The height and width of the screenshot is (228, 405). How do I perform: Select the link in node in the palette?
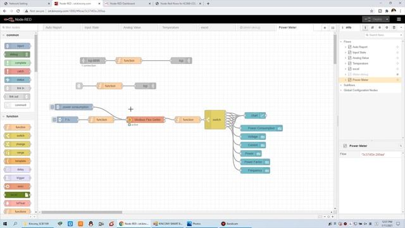[x=17, y=88]
